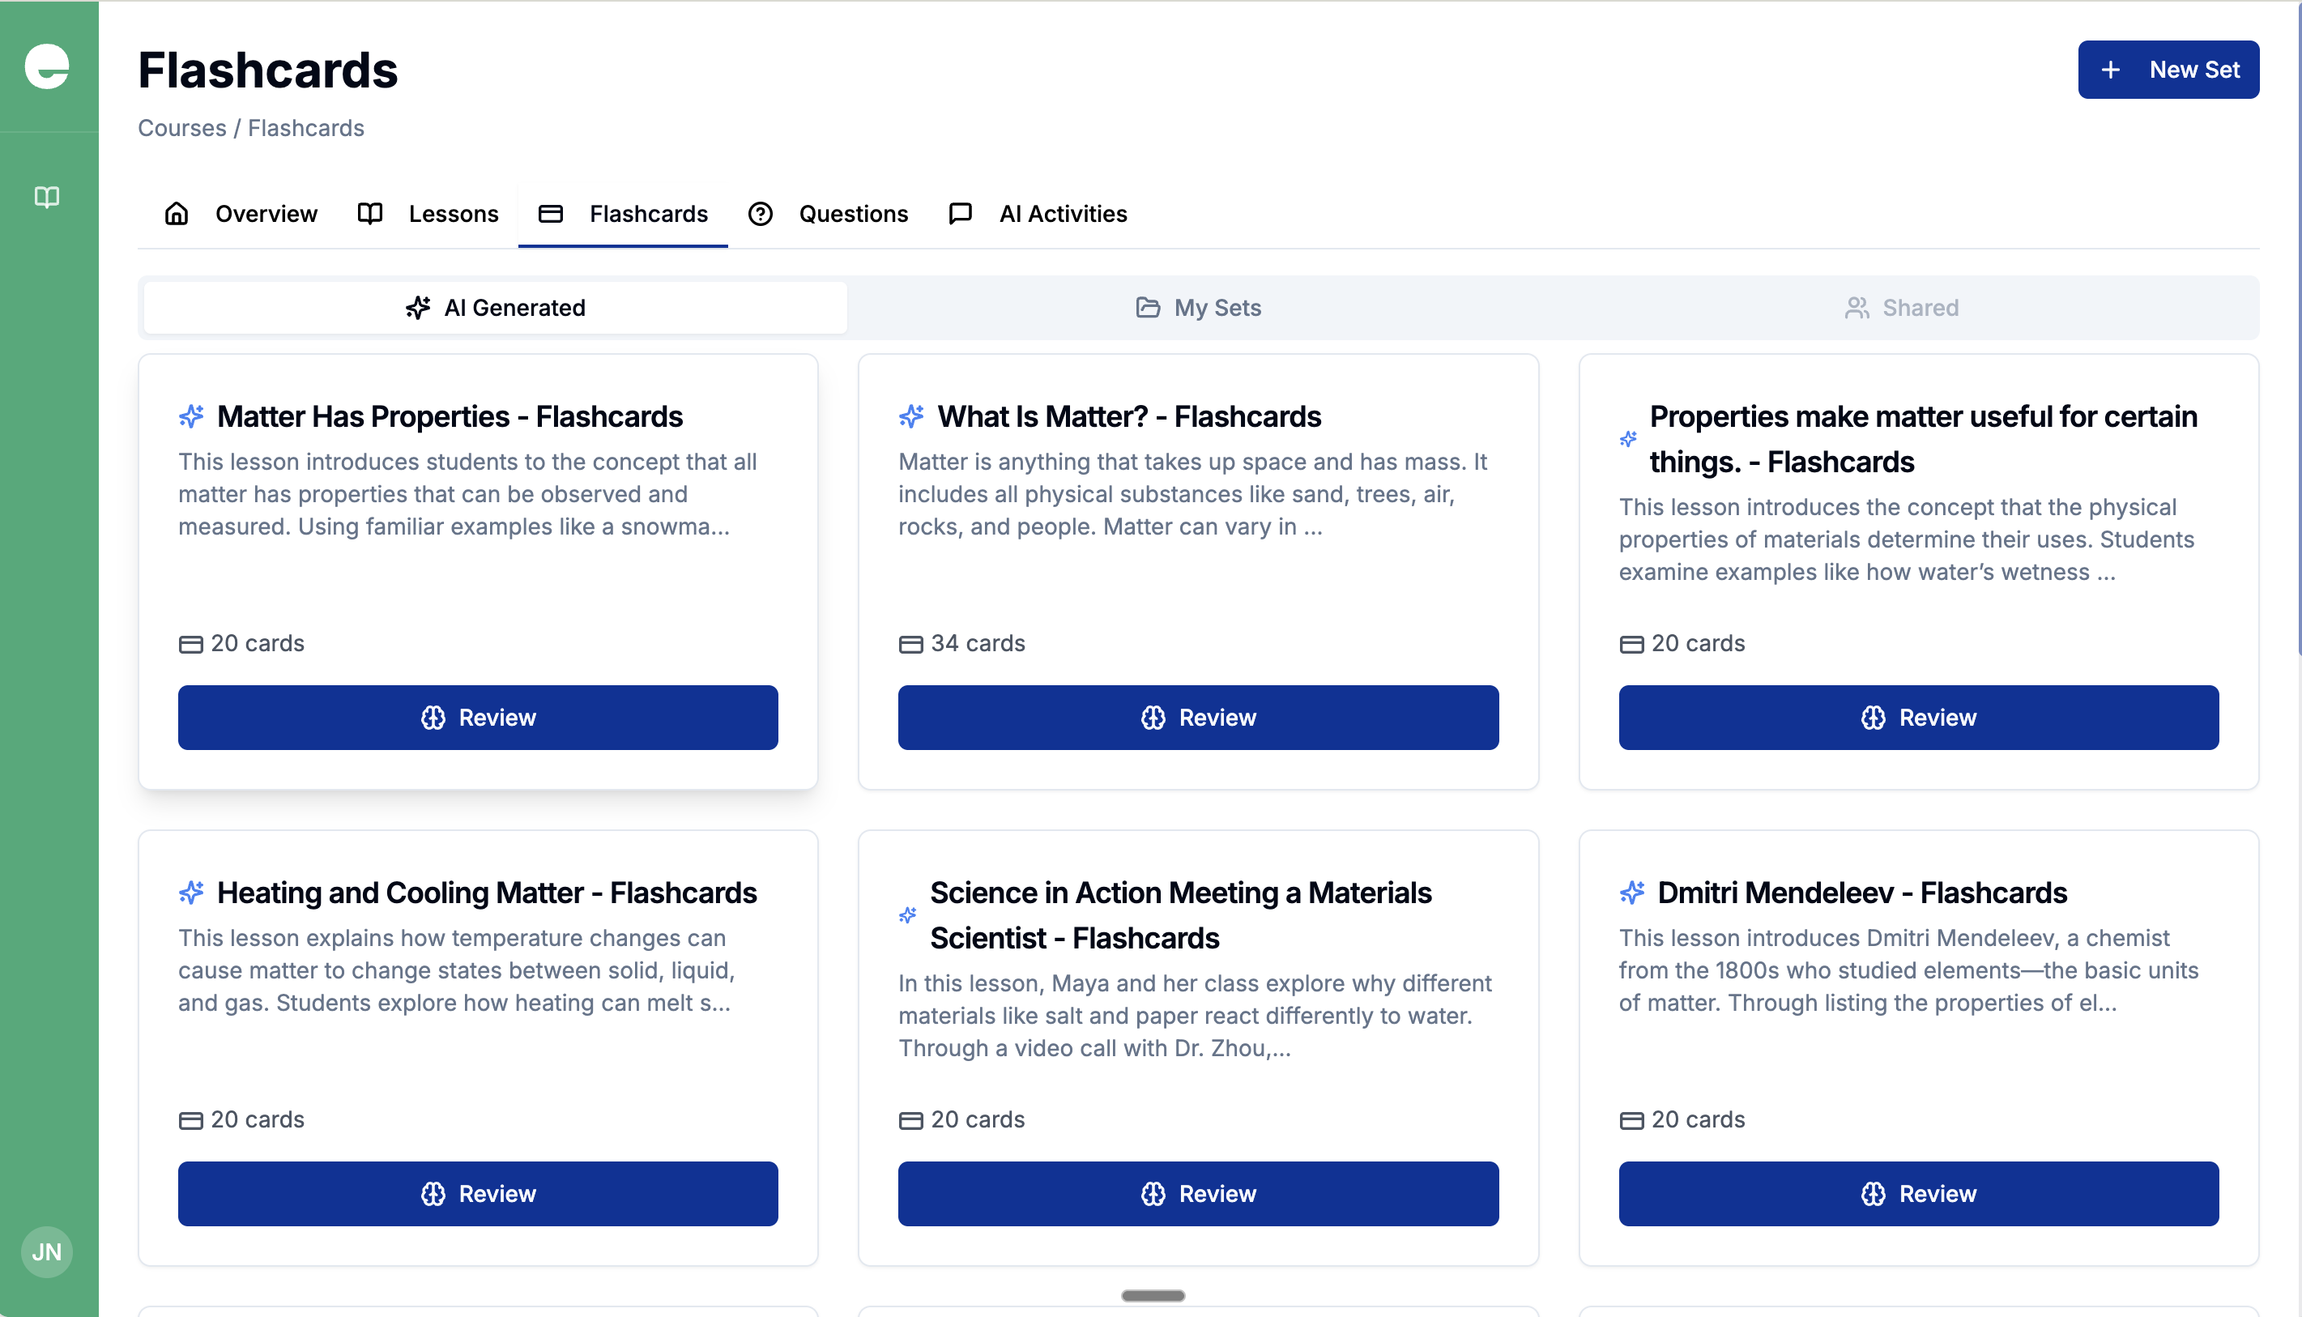Open the What Is Matter? - Flashcards title
Screen dimensions: 2302x1317
point(1129,416)
